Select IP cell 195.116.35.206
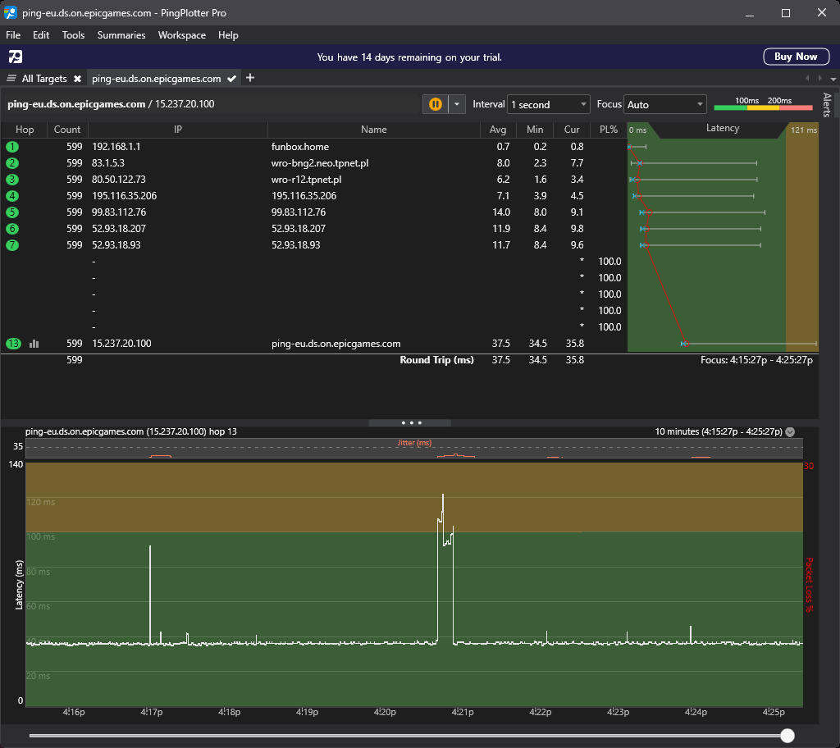 click(x=125, y=196)
